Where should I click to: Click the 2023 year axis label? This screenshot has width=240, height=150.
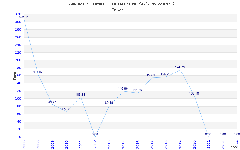click(x=223, y=144)
